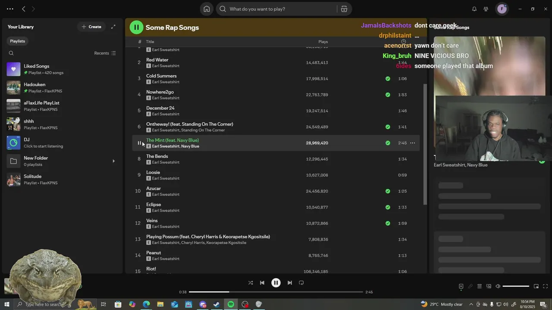
Task: Toggle the saved checkmark for The Mint
Action: (388, 143)
